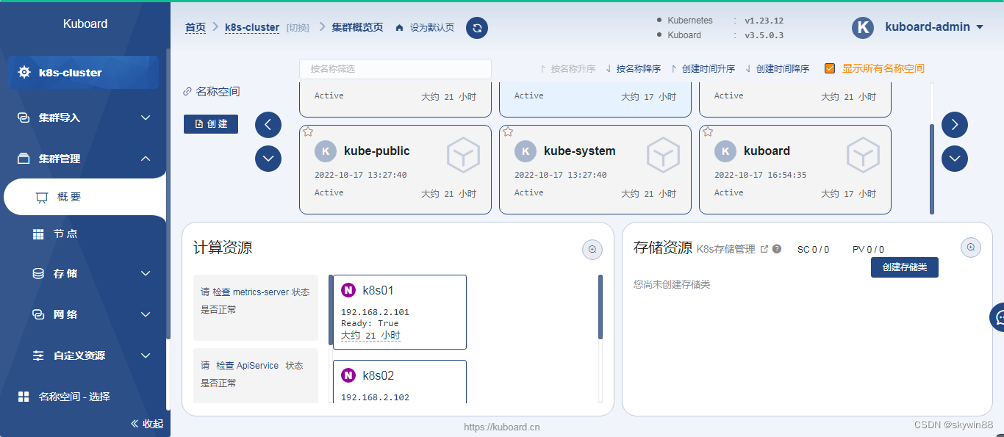Click the cube icon on kube-system card

click(x=663, y=155)
